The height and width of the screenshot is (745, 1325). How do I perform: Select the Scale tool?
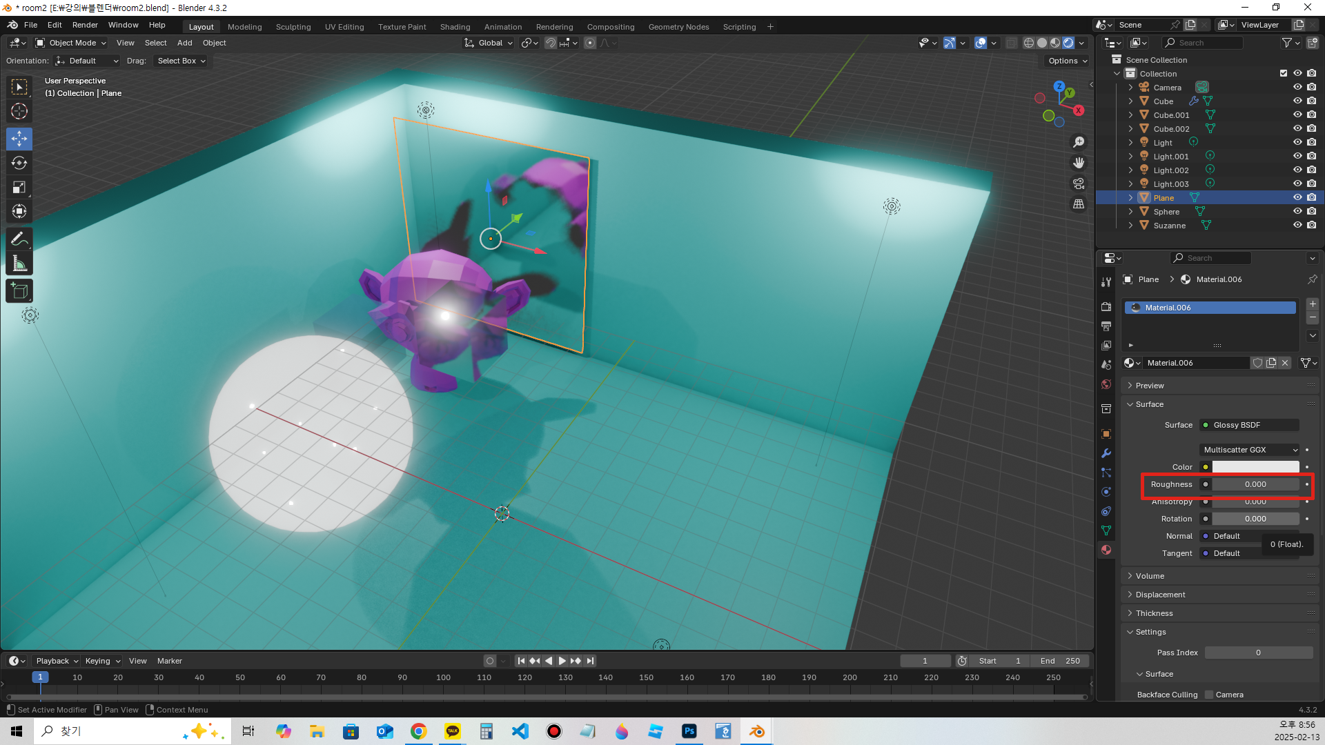(19, 188)
